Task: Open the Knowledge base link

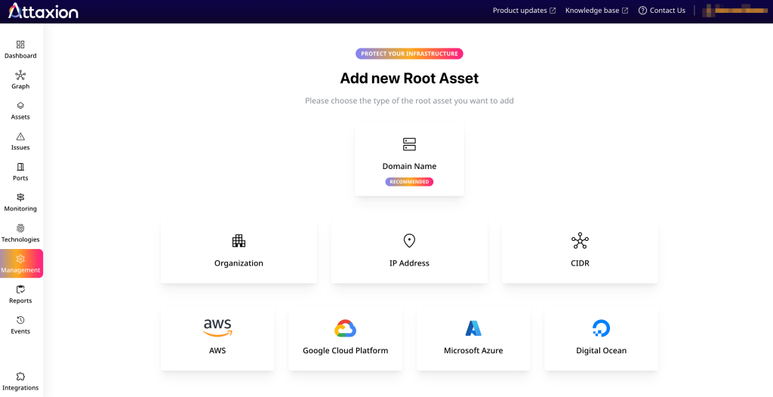Action: pos(592,11)
